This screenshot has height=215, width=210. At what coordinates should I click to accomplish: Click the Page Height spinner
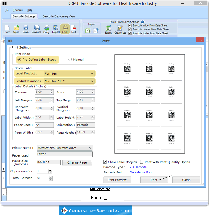coord(93,132)
